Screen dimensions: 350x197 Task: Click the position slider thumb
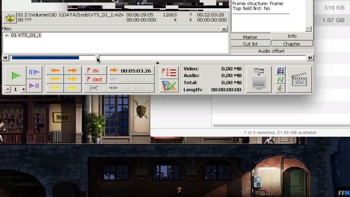pos(97,58)
